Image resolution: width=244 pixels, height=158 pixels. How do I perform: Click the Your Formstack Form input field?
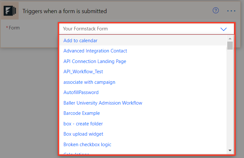click(138, 29)
